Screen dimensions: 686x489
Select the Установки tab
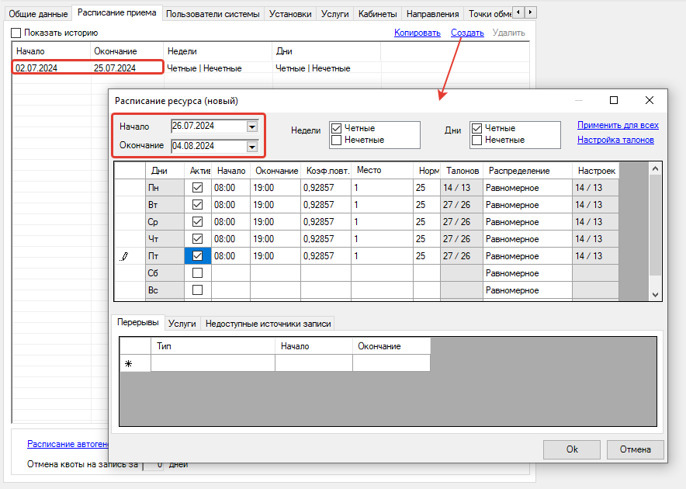pyautogui.click(x=290, y=14)
